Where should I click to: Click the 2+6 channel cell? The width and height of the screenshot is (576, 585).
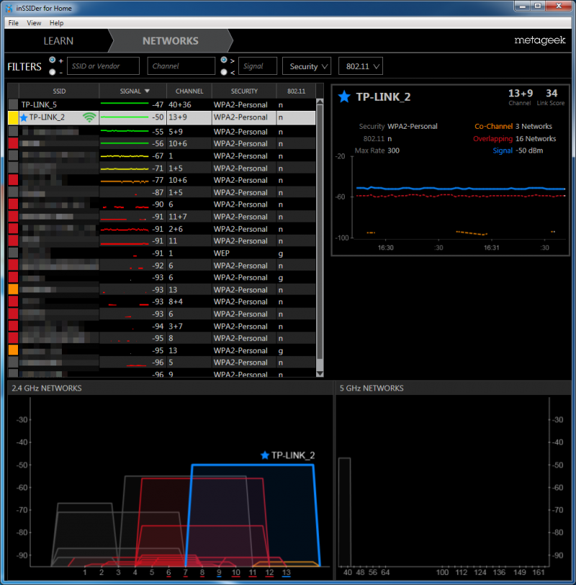click(176, 229)
